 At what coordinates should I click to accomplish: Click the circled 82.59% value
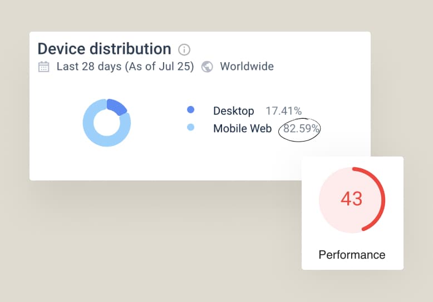click(x=301, y=129)
